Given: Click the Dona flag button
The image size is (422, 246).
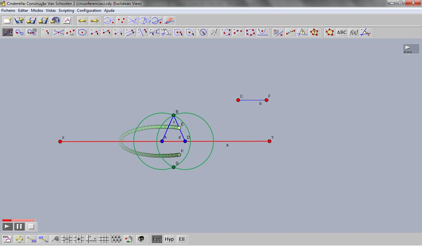Looking at the screenshot, I should pos(411,49).
